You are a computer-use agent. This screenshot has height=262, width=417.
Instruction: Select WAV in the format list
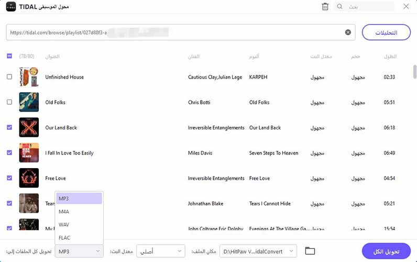pyautogui.click(x=79, y=224)
